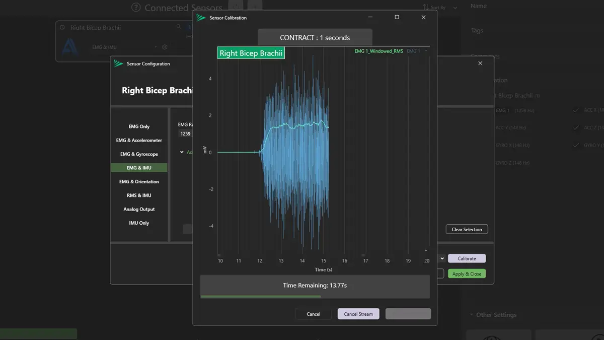Click the Sensor Configuration window logo icon

point(118,63)
